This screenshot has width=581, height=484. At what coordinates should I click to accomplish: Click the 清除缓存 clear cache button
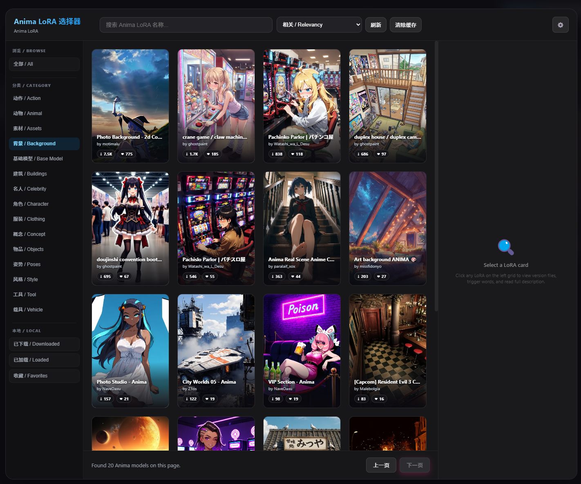[x=406, y=25]
